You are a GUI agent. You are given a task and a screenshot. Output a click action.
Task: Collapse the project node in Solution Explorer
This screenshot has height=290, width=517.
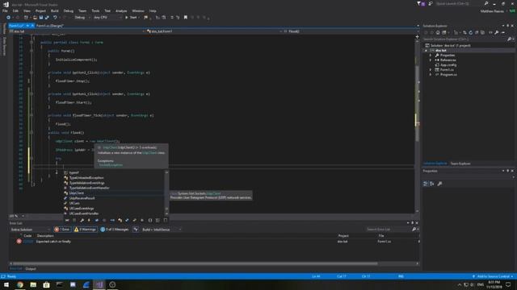click(x=426, y=51)
